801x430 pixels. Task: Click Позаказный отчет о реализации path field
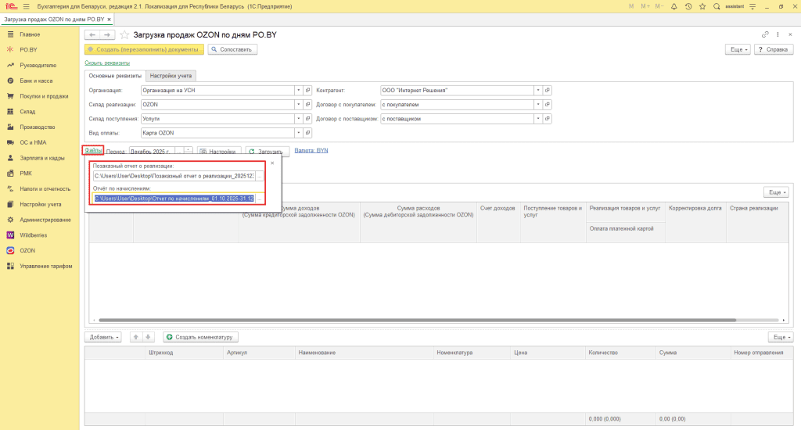pyautogui.click(x=174, y=176)
